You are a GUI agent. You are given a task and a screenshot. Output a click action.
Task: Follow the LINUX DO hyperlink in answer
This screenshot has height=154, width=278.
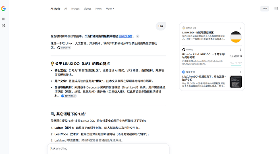tap(125, 36)
